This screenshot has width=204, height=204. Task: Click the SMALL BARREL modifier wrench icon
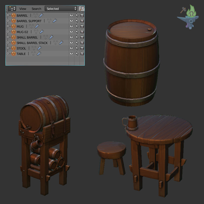coord(51,37)
